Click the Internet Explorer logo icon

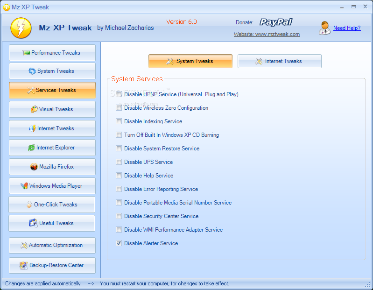pyautogui.click(x=31, y=148)
